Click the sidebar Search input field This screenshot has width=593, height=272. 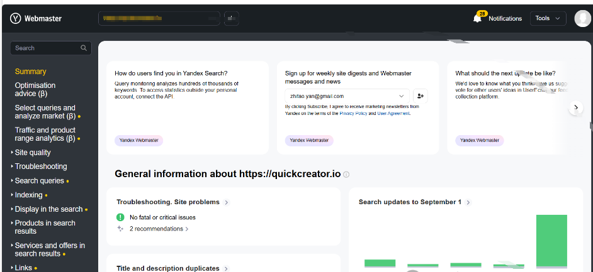(45, 48)
